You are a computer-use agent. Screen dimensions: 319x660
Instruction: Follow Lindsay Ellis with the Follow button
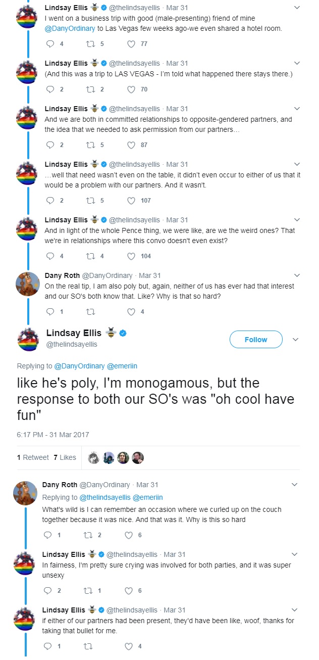point(255,340)
